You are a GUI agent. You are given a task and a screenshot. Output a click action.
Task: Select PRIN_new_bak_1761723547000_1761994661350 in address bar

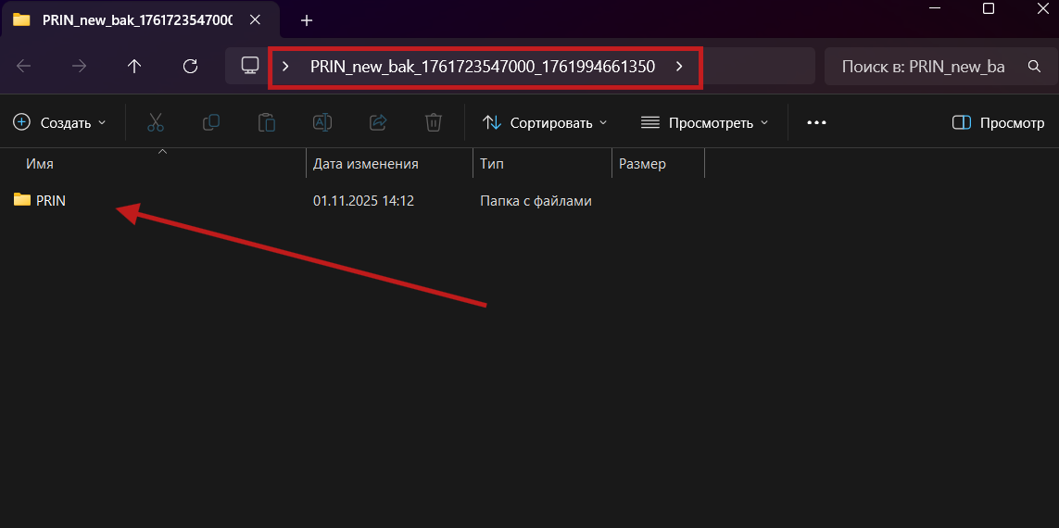(x=482, y=66)
